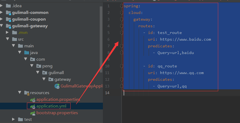The width and height of the screenshot is (240, 123).
Task: Click the gulimall-gateway module icon
Action: tap(8, 26)
